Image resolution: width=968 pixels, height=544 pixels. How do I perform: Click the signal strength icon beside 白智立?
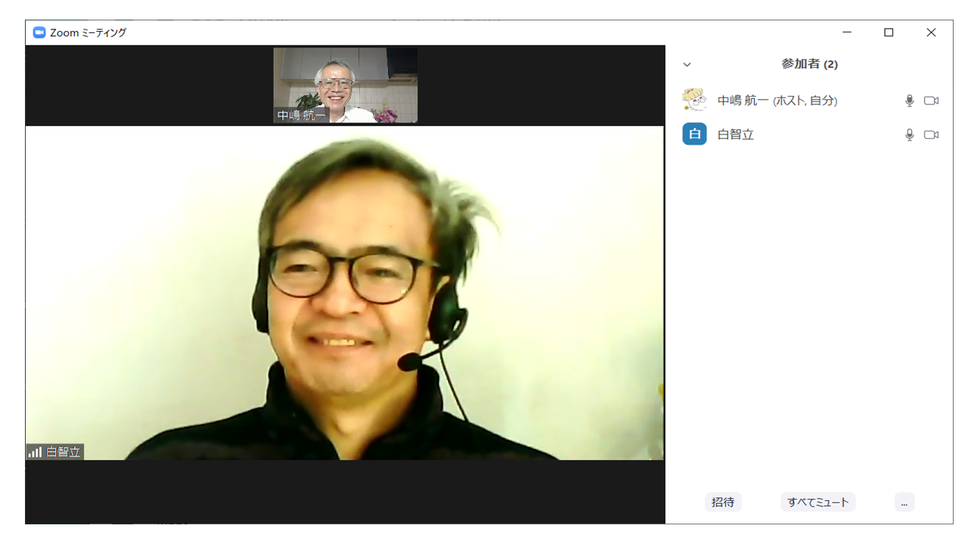35,452
